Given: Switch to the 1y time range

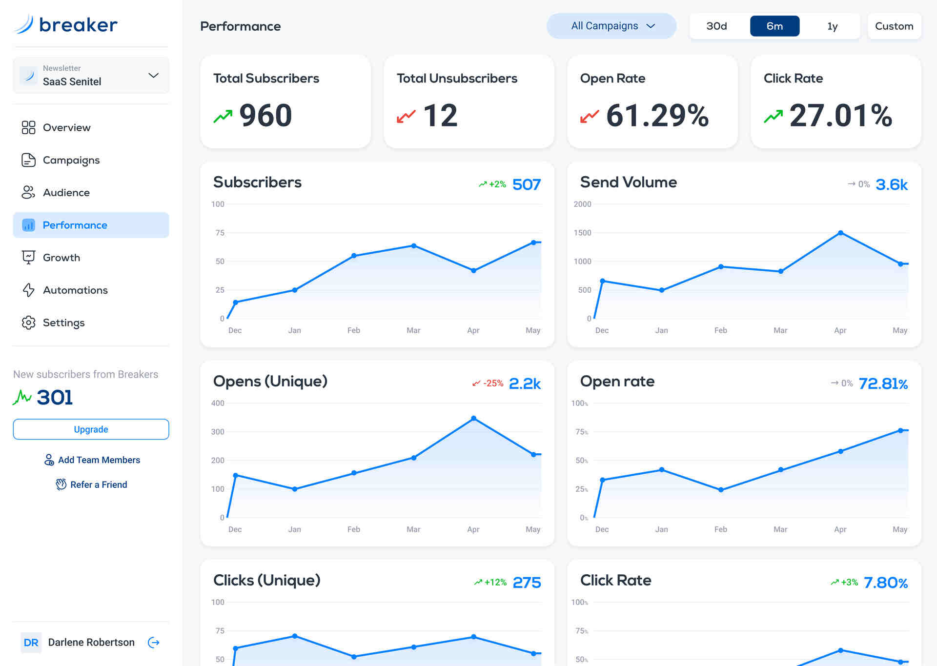Looking at the screenshot, I should coord(832,26).
